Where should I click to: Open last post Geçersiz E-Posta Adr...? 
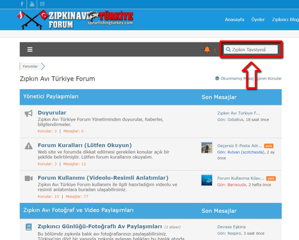pyautogui.click(x=239, y=146)
